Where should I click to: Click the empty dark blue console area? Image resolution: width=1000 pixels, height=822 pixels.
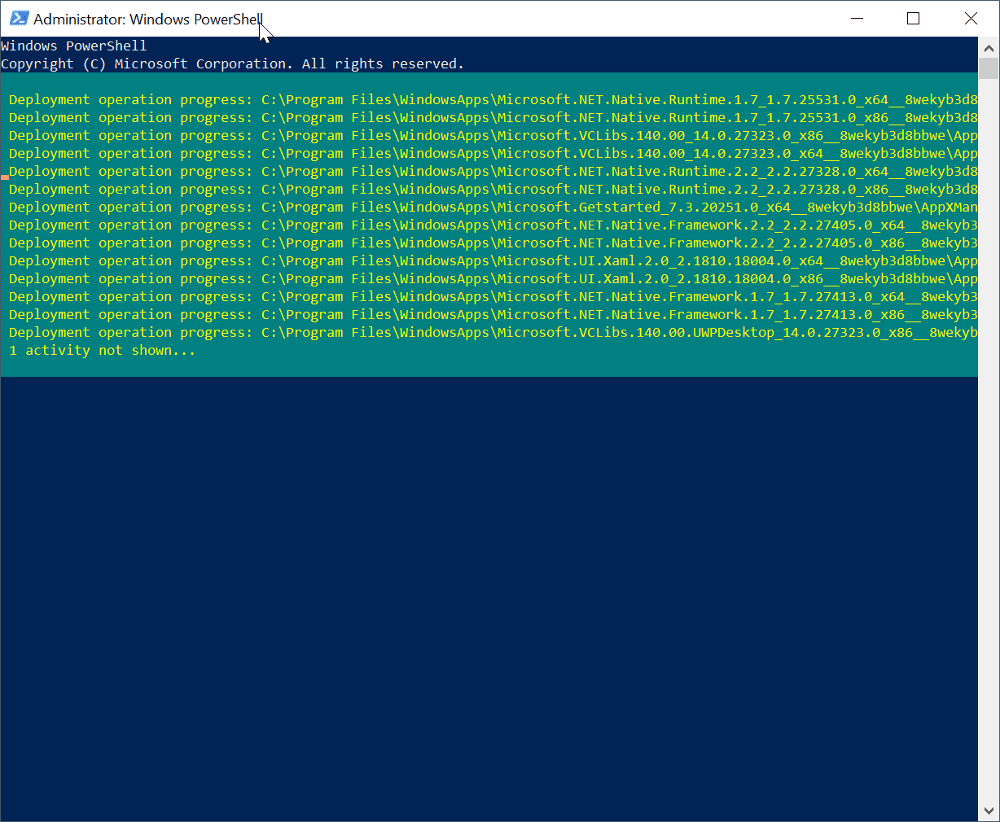[x=489, y=594]
